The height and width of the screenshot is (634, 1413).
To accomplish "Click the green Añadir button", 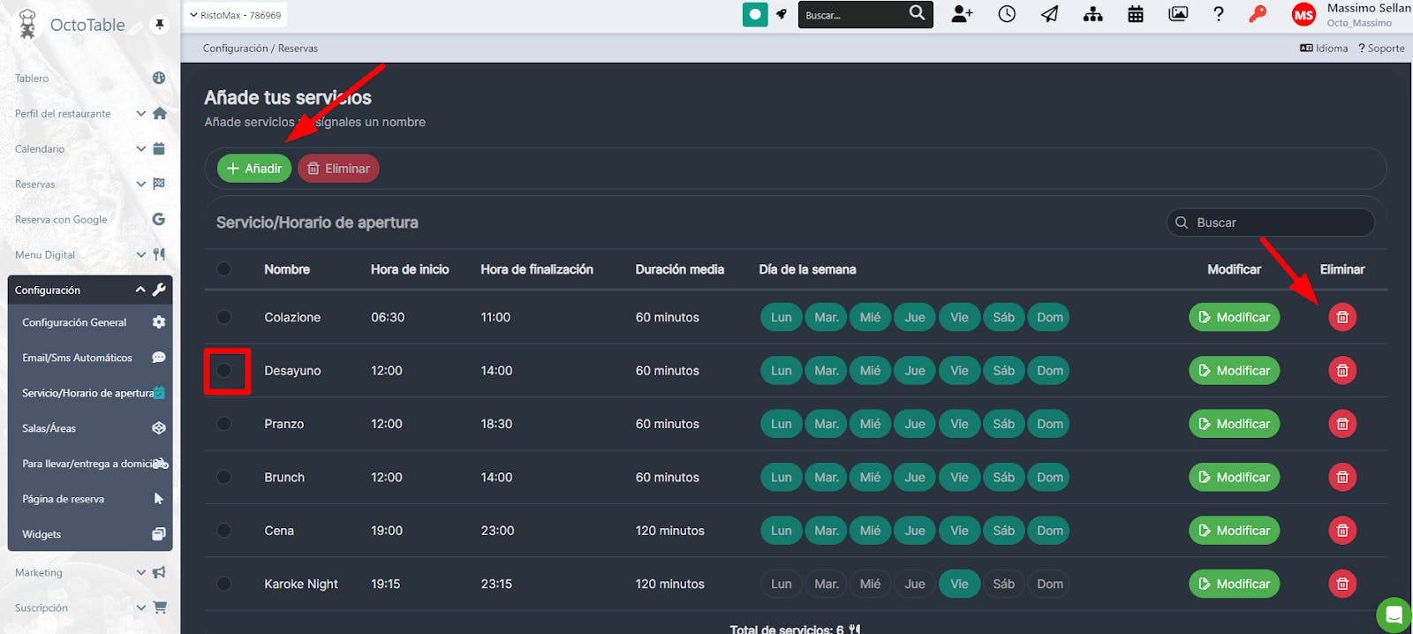I will (254, 168).
